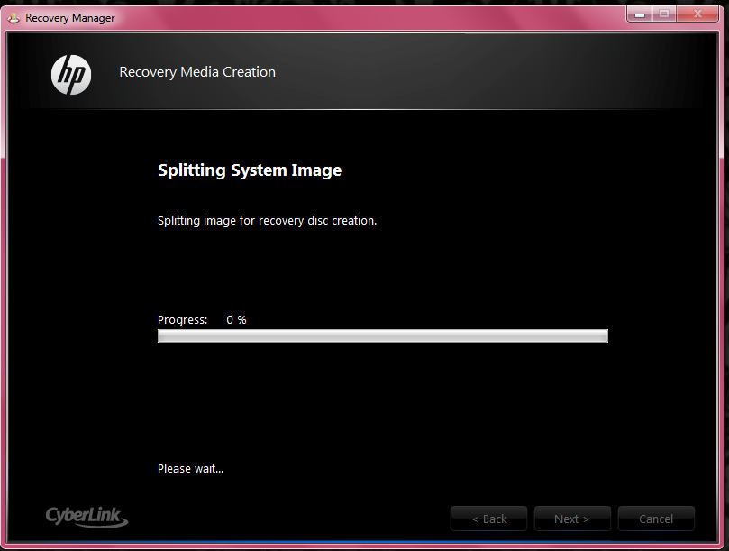The height and width of the screenshot is (551, 729).
Task: Click the 'Please wait...' status text
Action: point(191,469)
